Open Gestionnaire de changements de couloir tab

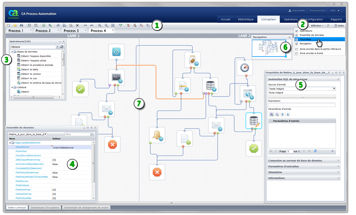tap(86, 208)
